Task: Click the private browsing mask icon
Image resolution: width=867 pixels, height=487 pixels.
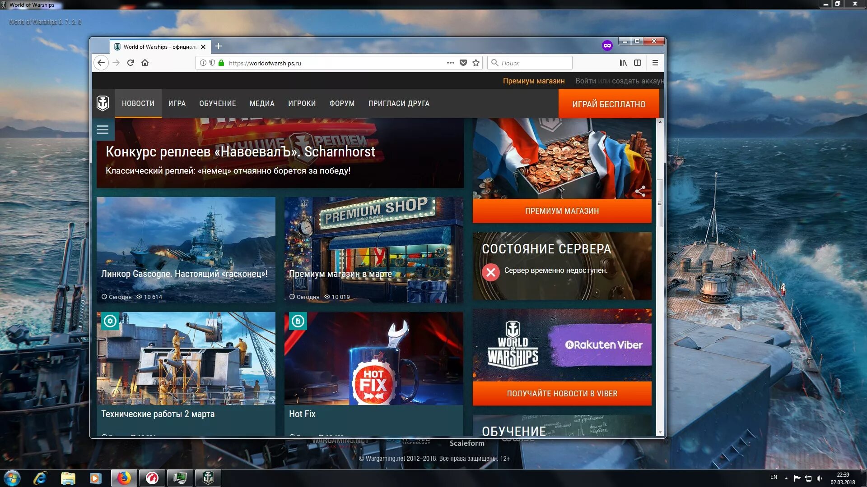Action: point(607,46)
